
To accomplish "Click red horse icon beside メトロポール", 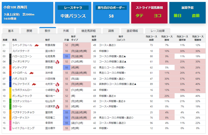I will (x=32, y=73).
